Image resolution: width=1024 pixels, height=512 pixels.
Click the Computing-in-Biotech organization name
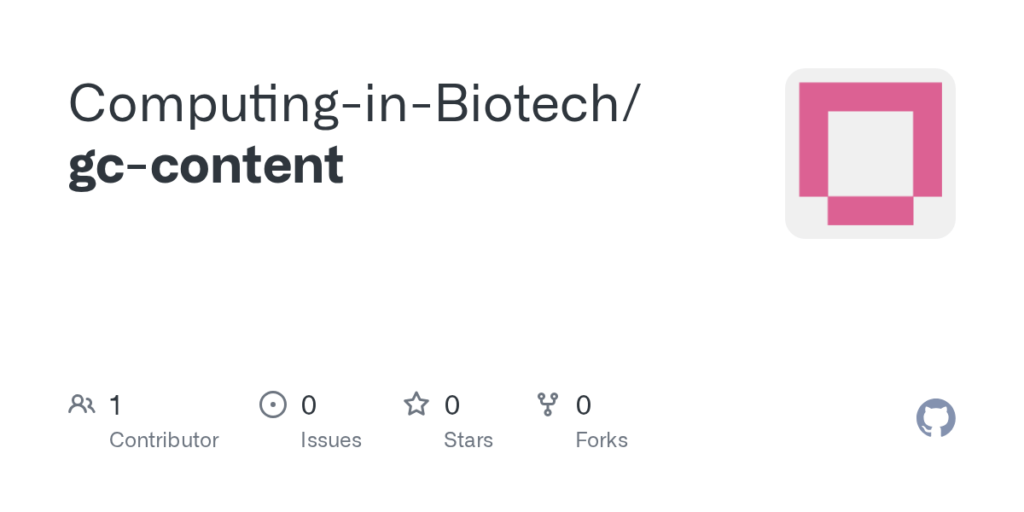tap(345, 103)
